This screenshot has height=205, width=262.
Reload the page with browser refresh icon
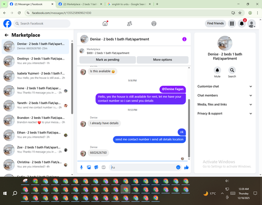(x=19, y=13)
